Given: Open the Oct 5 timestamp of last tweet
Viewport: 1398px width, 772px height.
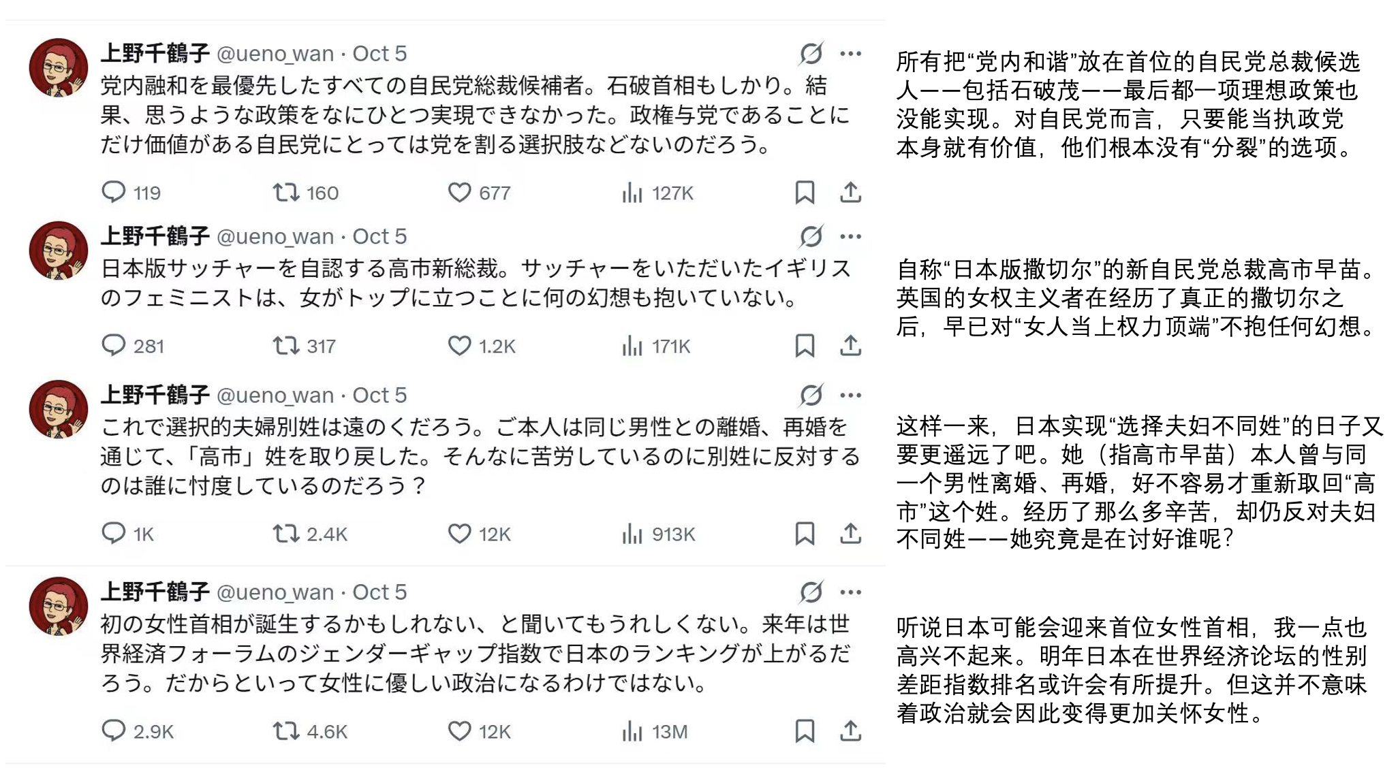Looking at the screenshot, I should pos(379,592).
